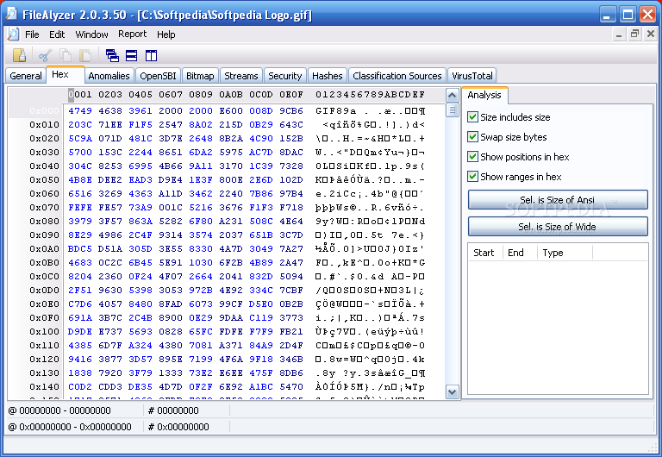Select the Analysis panel tab
The width and height of the screenshot is (662, 457).
pos(484,95)
